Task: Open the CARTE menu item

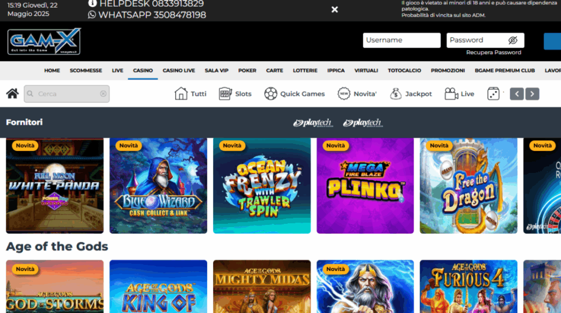Action: click(x=274, y=71)
